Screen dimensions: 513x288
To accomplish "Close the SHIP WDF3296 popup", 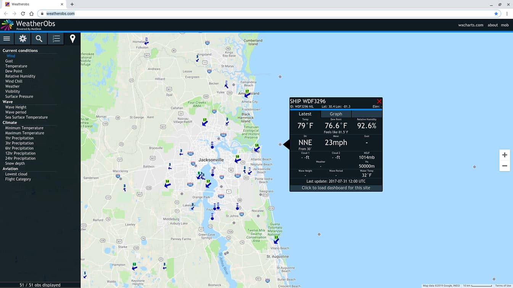I will (x=379, y=101).
